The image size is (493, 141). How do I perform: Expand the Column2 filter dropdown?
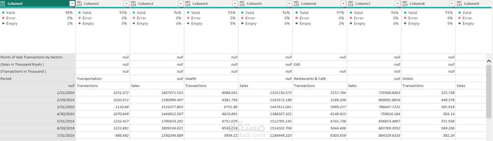[126, 3]
